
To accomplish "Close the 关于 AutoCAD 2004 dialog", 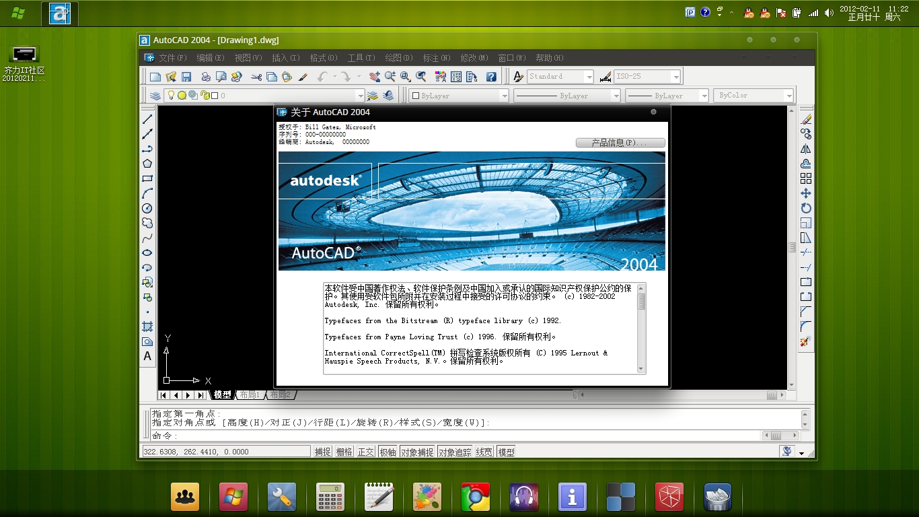I will point(653,112).
